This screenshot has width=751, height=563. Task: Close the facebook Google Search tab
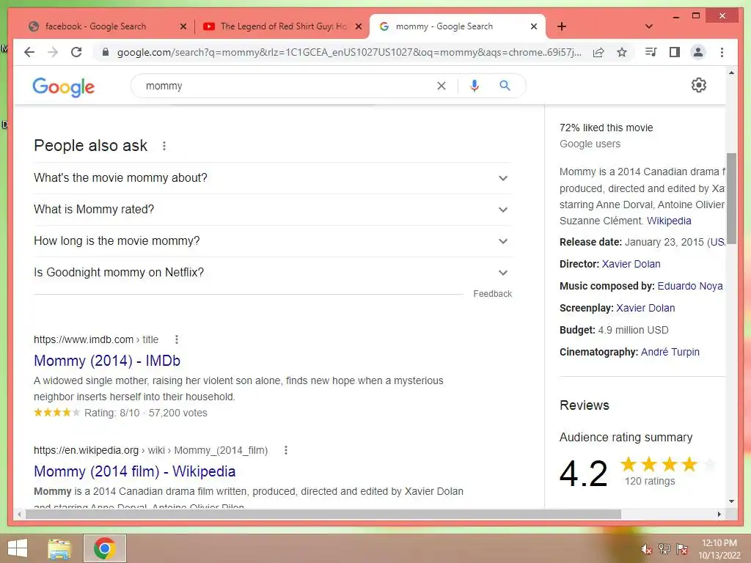coord(183,27)
